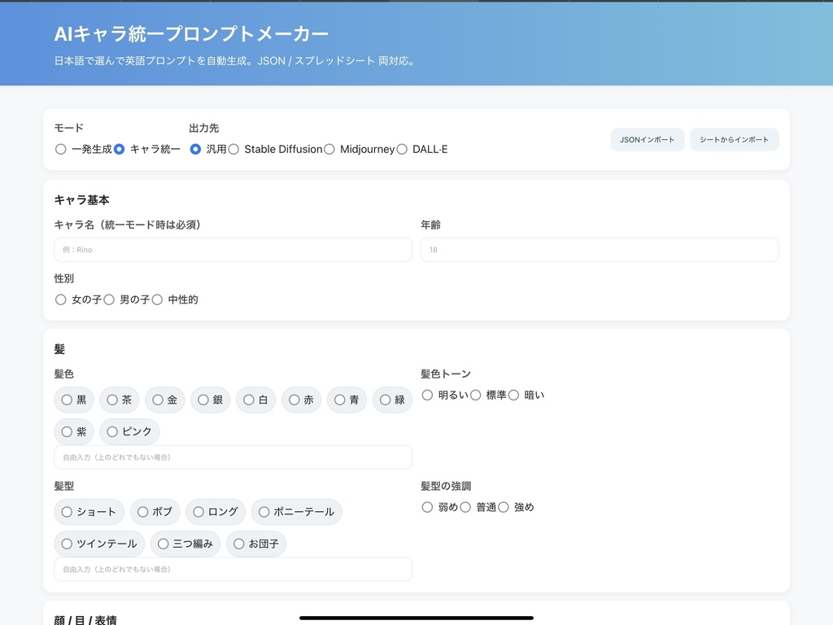Select the 一発生成 mode
Image resolution: width=833 pixels, height=625 pixels.
[x=61, y=149]
